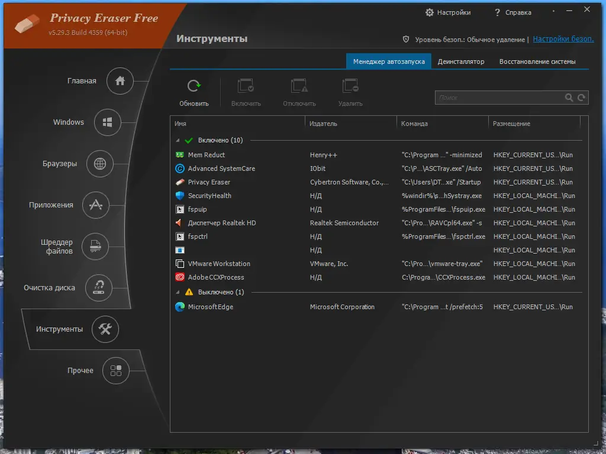
Task: Click the Настройки gear icon
Action: click(x=430, y=12)
